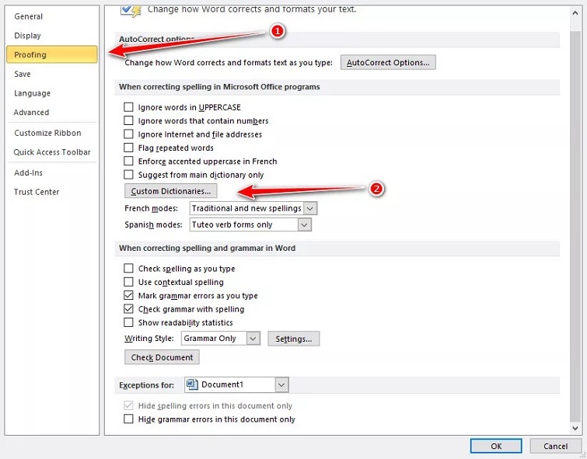This screenshot has height=459, width=587.
Task: Tick Show readability statistics option
Action: pos(129,322)
